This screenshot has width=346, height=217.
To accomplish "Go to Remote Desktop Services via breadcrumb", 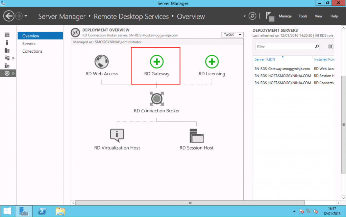I will click(x=131, y=16).
